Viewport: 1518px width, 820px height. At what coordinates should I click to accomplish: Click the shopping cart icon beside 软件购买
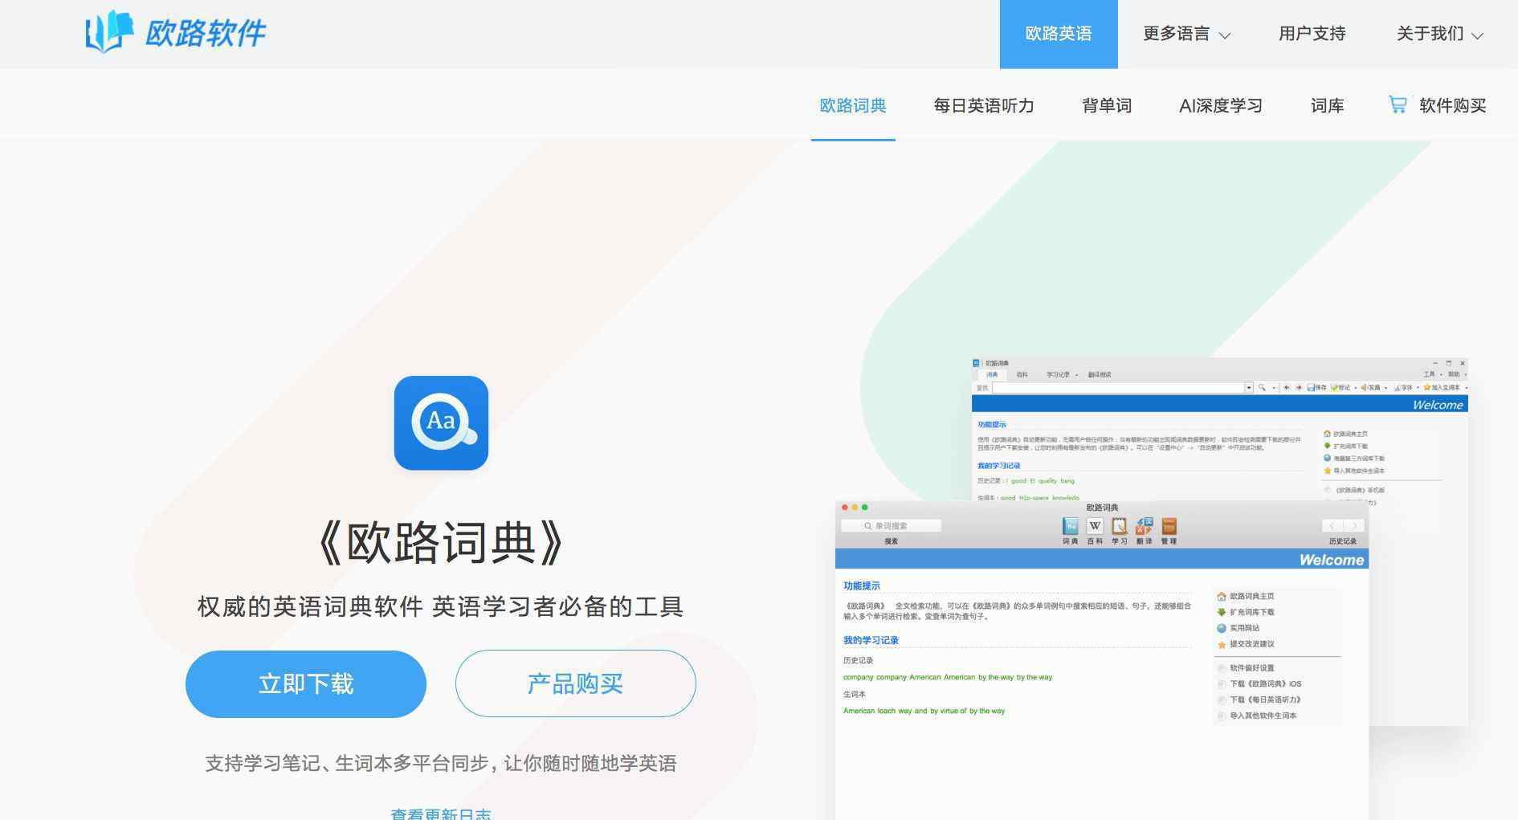click(x=1398, y=104)
